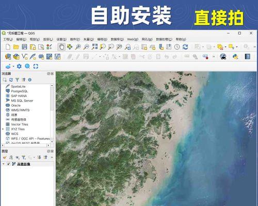
Task: Create New Virtual Layer icon
Action: click(x=57, y=57)
